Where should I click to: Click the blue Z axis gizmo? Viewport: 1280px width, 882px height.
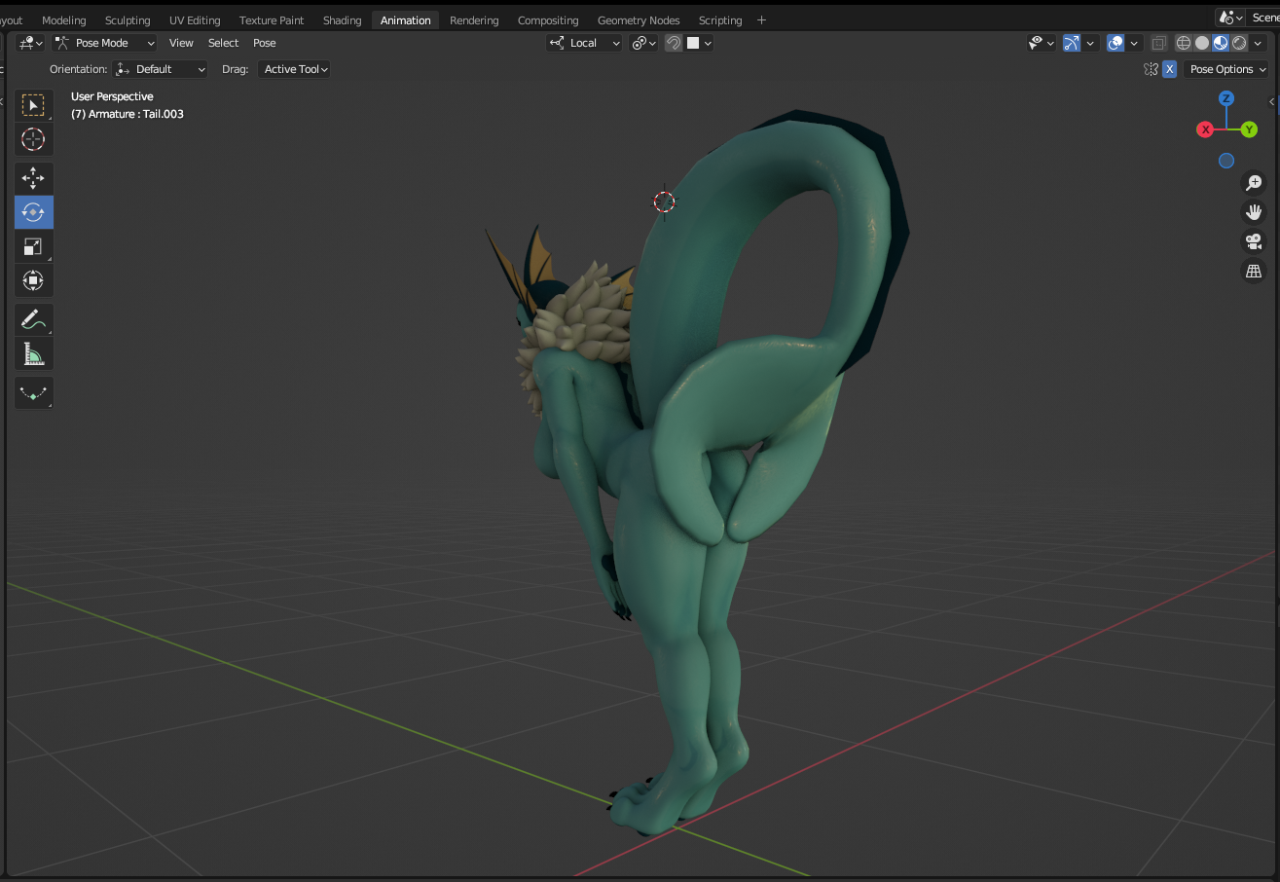(x=1226, y=98)
